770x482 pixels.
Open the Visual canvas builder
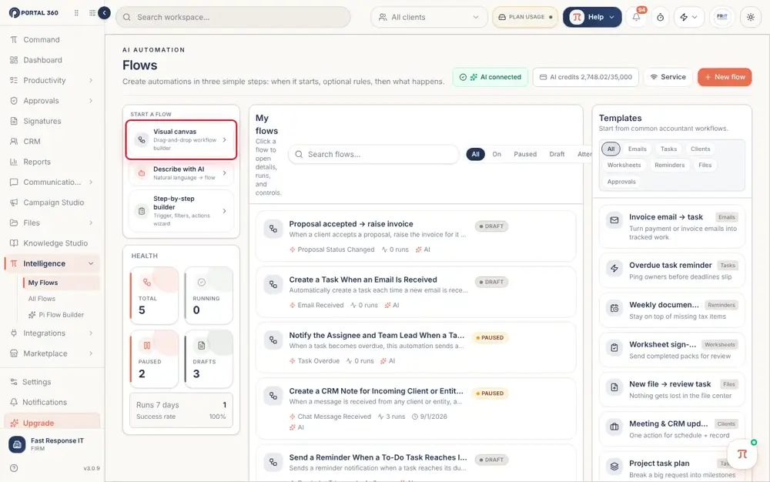click(181, 140)
